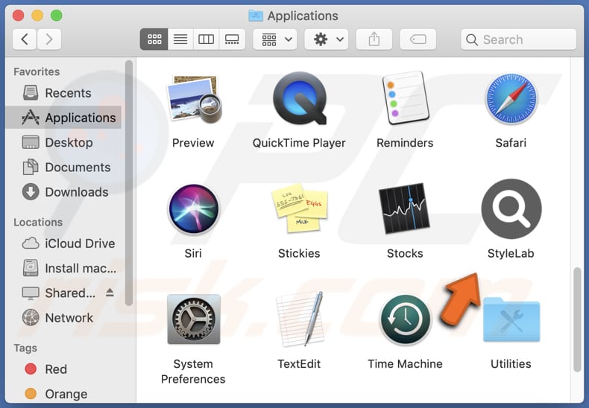Select the System Preferences name label
The image size is (589, 408).
(193, 372)
